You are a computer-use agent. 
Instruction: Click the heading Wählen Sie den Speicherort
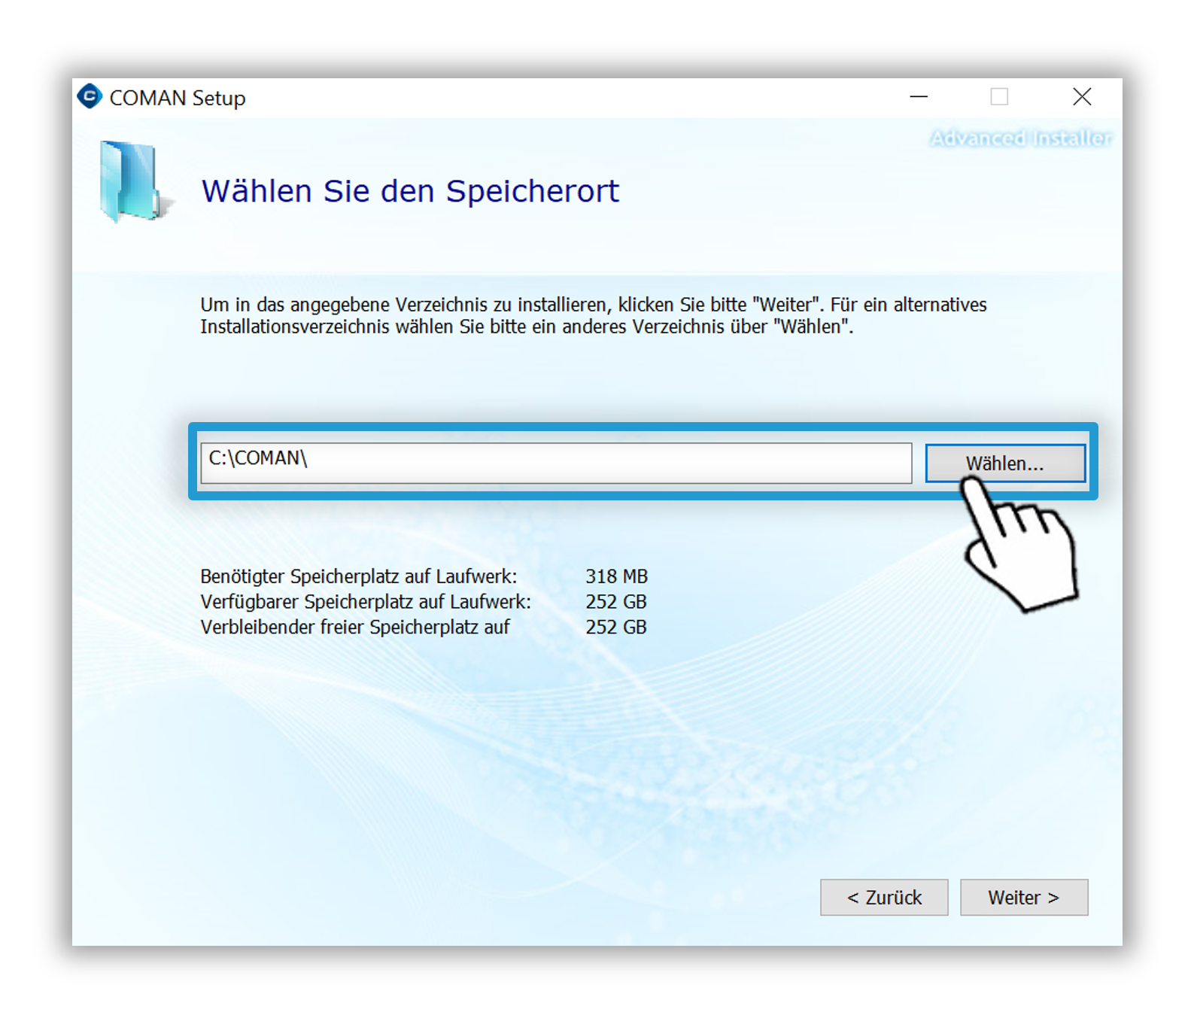pyautogui.click(x=410, y=191)
